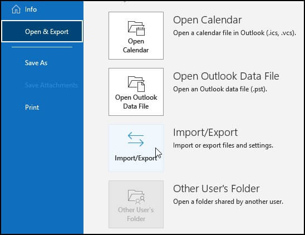
Task: Open the Print page
Action: pyautogui.click(x=32, y=107)
